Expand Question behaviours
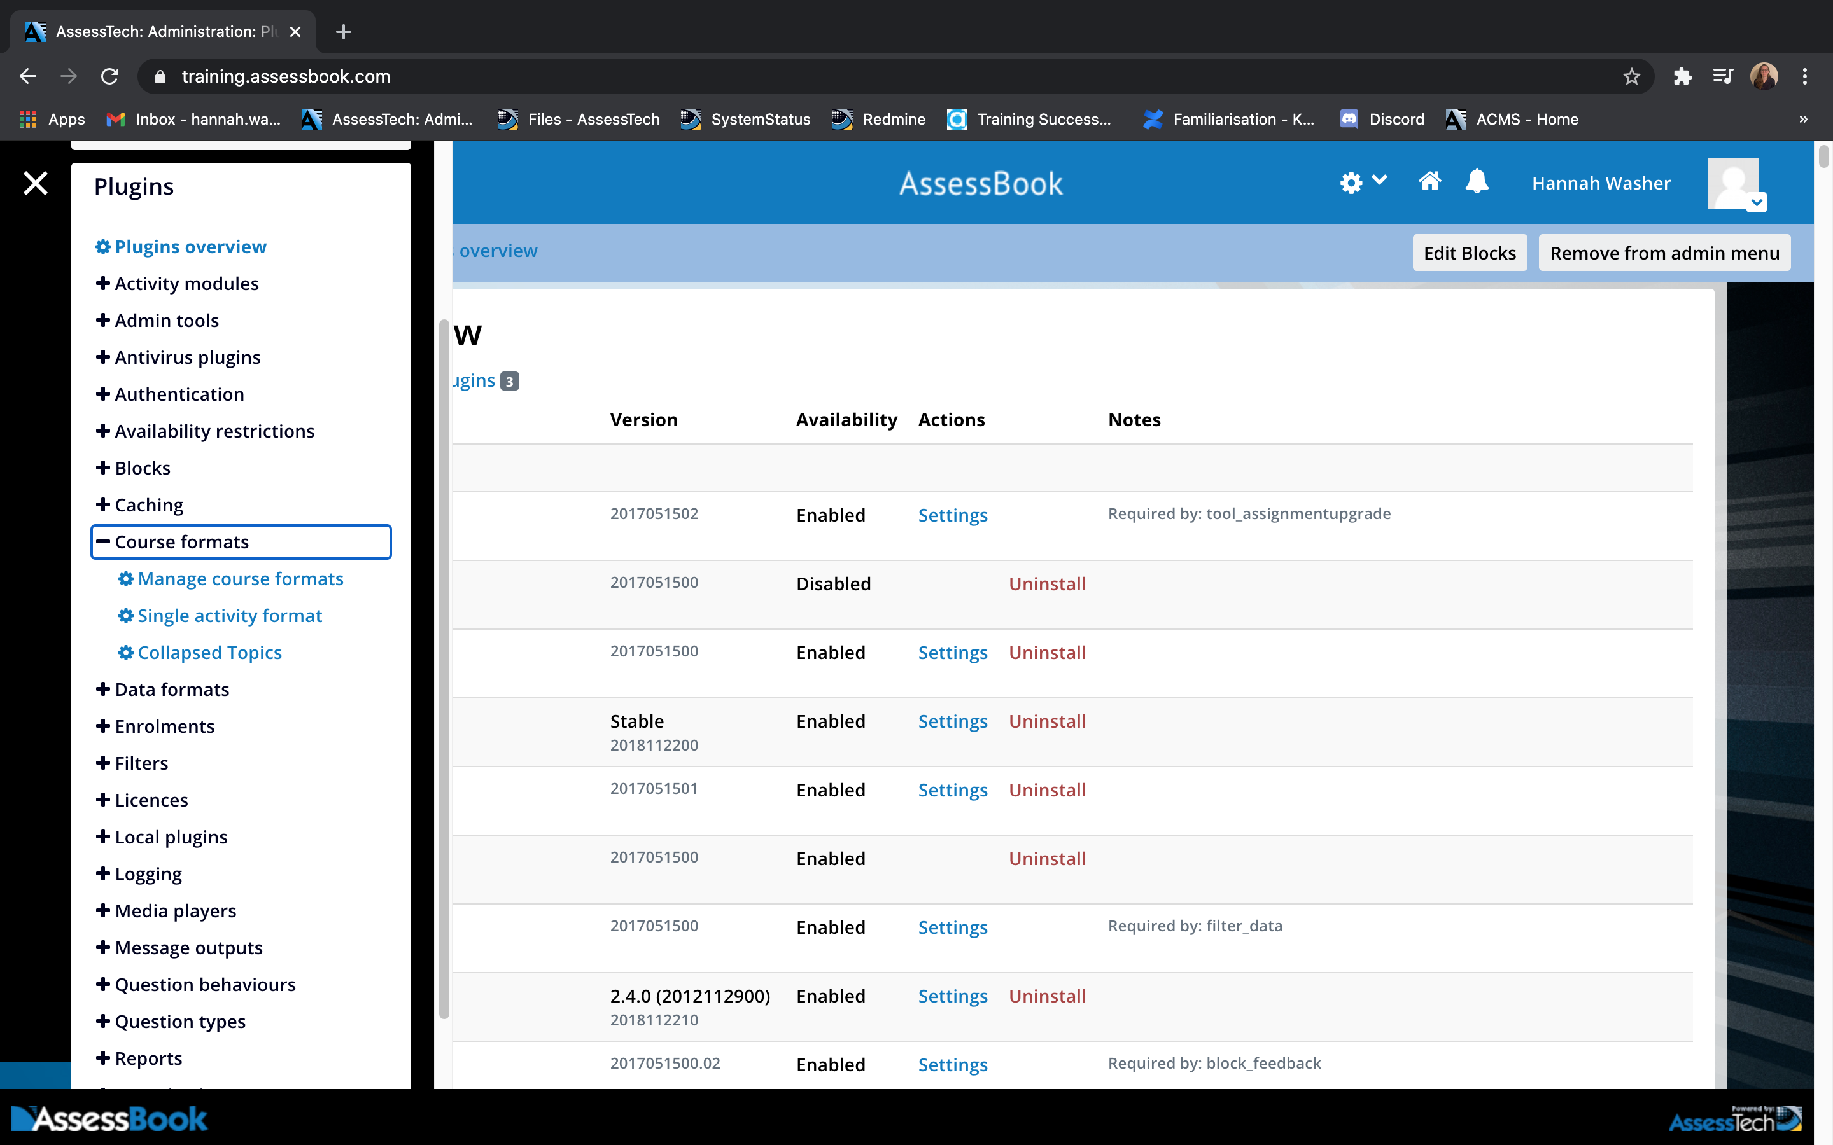The image size is (1833, 1145). tap(195, 985)
